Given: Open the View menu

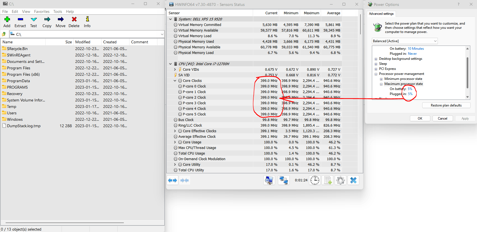Looking at the screenshot, I should [x=26, y=11].
